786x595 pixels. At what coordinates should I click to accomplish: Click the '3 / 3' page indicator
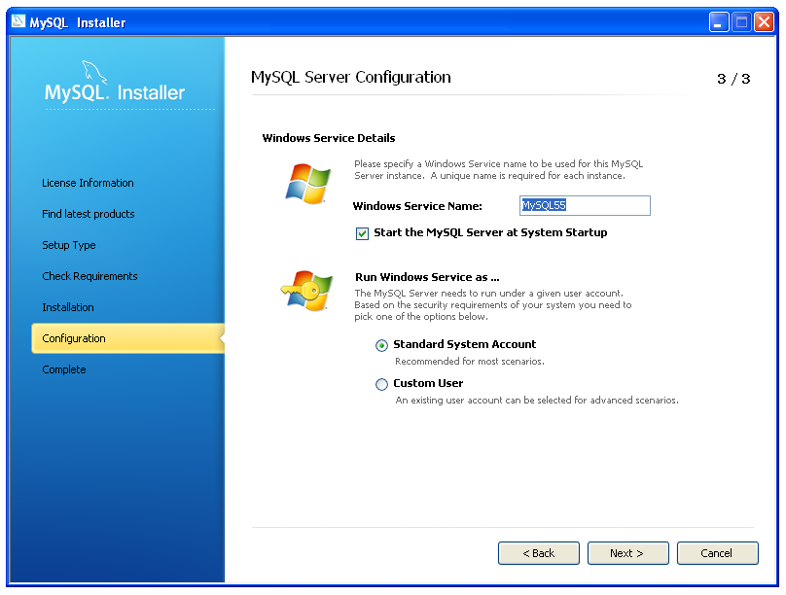click(733, 79)
